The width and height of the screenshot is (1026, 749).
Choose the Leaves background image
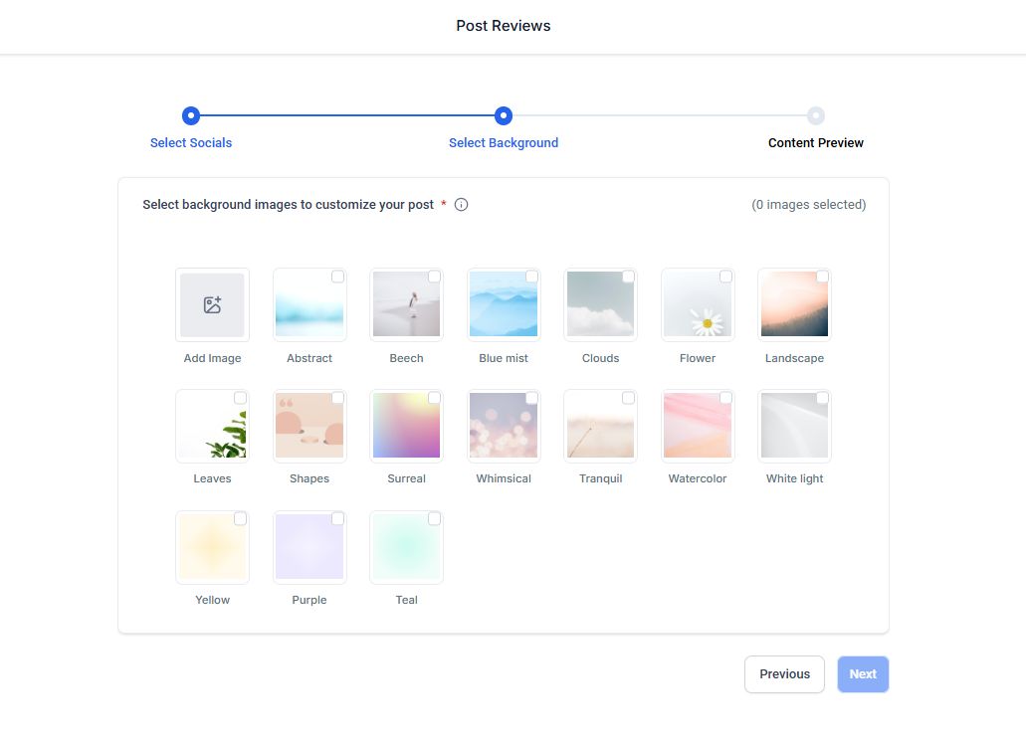pos(212,426)
